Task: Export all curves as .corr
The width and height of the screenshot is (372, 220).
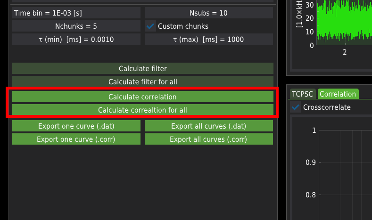Action: coord(209,139)
